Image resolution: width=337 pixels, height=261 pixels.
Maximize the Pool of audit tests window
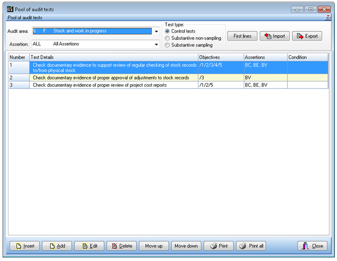pos(311,10)
